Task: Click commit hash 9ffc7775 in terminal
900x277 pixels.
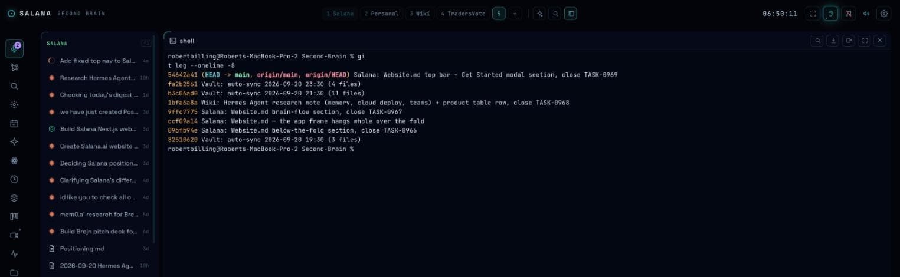Action: tap(183, 112)
